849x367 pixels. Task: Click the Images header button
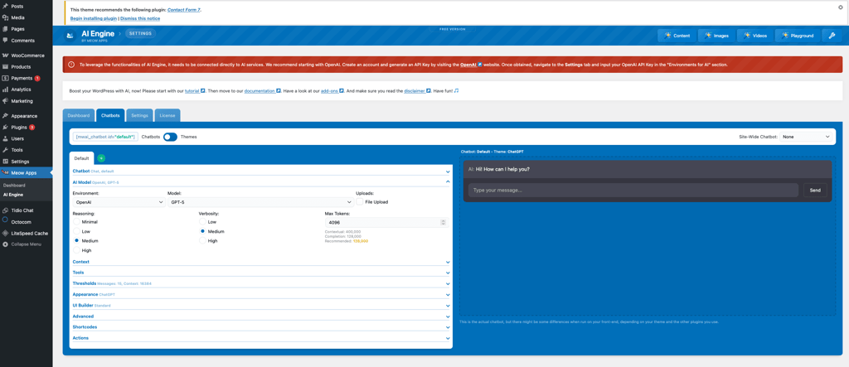(x=716, y=36)
